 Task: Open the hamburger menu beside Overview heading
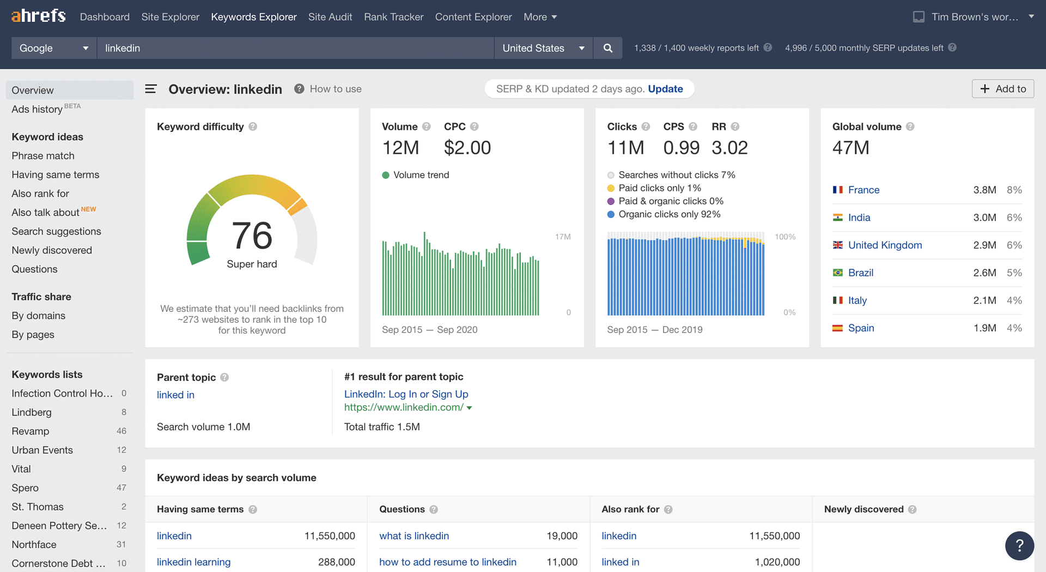pyautogui.click(x=151, y=89)
